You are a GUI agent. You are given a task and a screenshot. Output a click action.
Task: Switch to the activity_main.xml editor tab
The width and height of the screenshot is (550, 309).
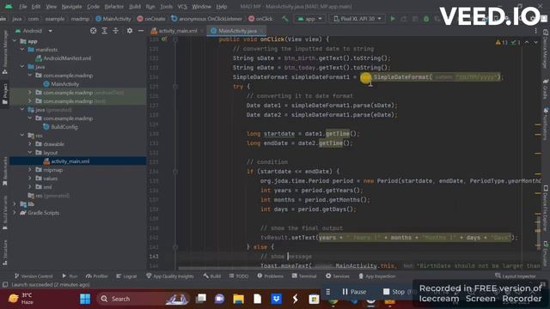click(x=177, y=31)
